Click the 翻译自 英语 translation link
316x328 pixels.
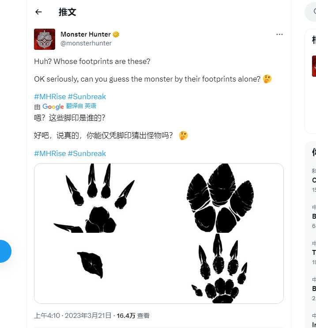tap(81, 106)
